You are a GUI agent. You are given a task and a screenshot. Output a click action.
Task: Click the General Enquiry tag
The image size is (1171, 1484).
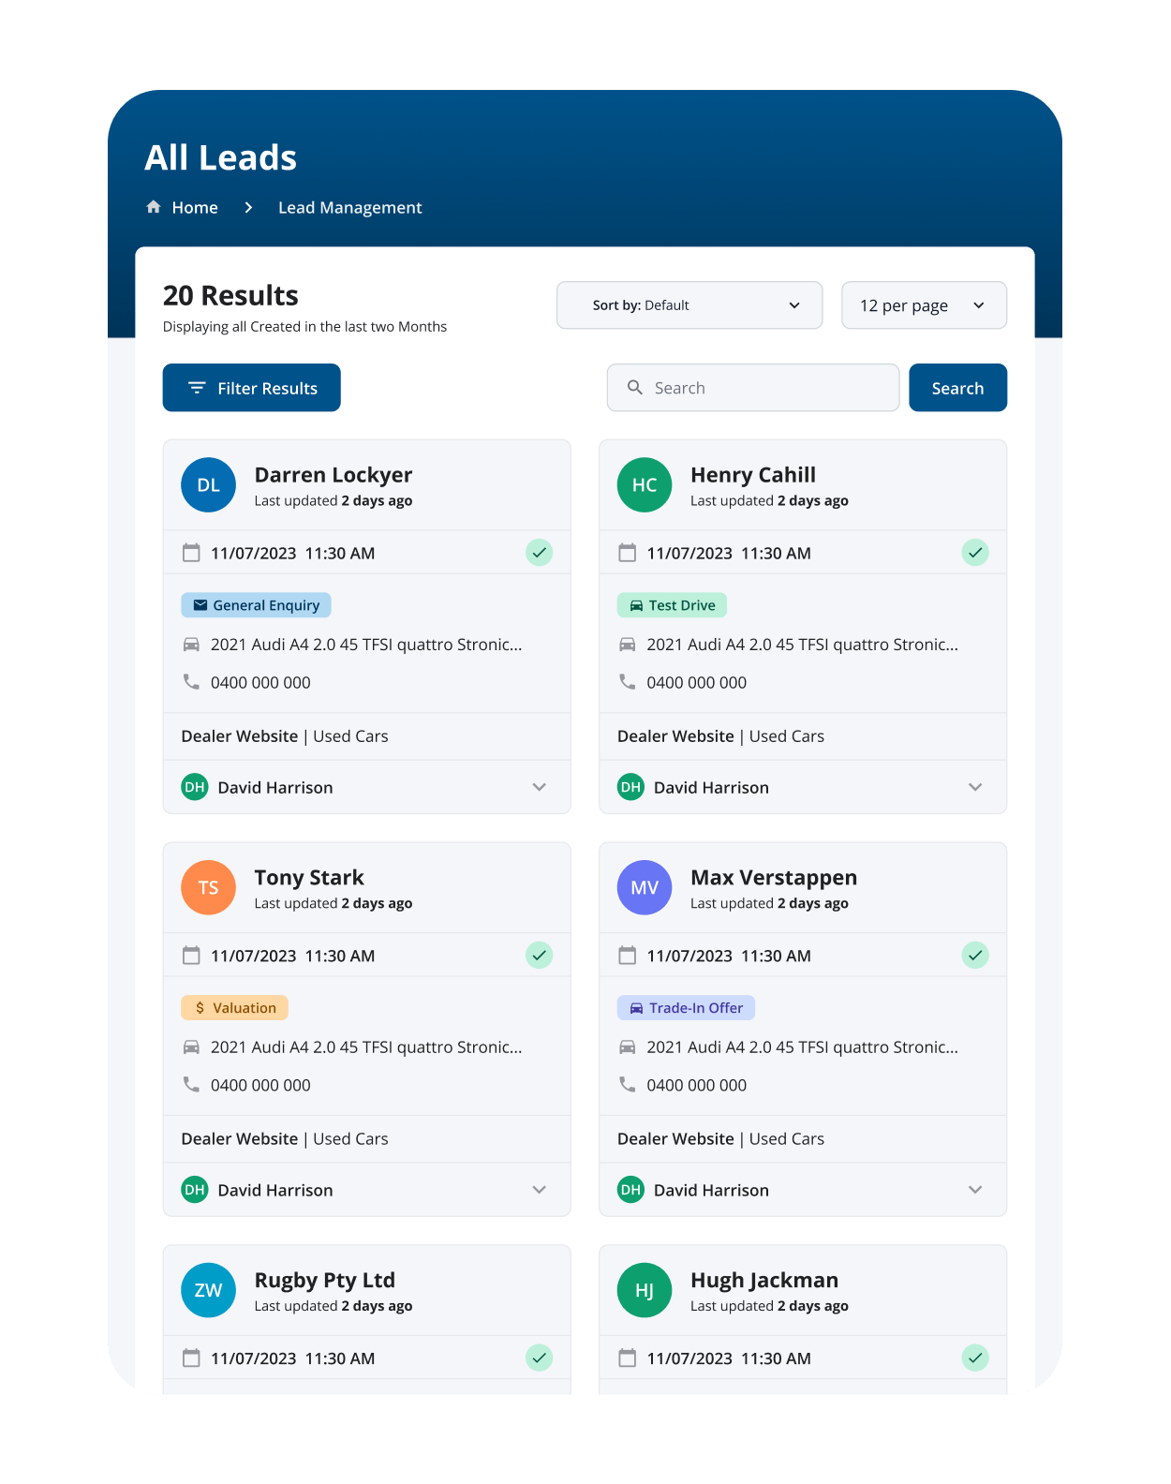point(256,605)
